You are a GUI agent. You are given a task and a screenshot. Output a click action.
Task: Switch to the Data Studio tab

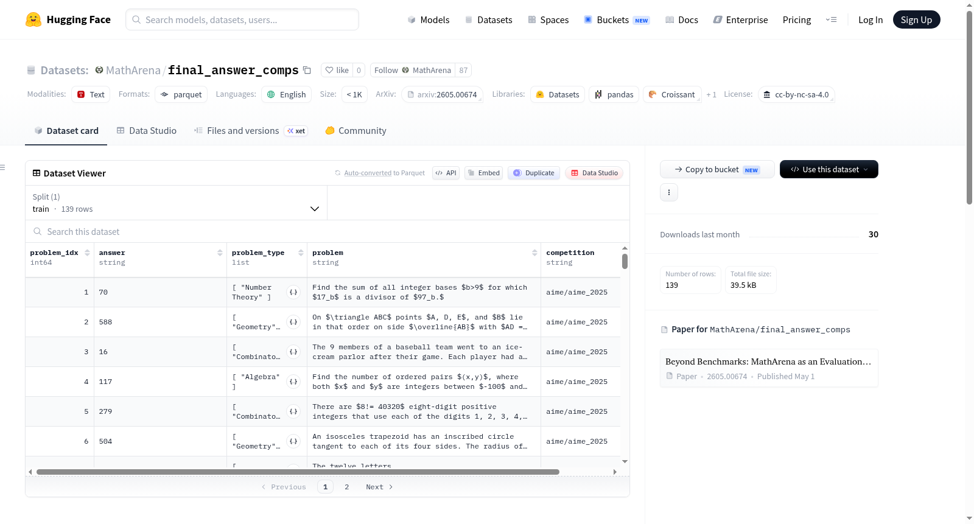click(147, 130)
